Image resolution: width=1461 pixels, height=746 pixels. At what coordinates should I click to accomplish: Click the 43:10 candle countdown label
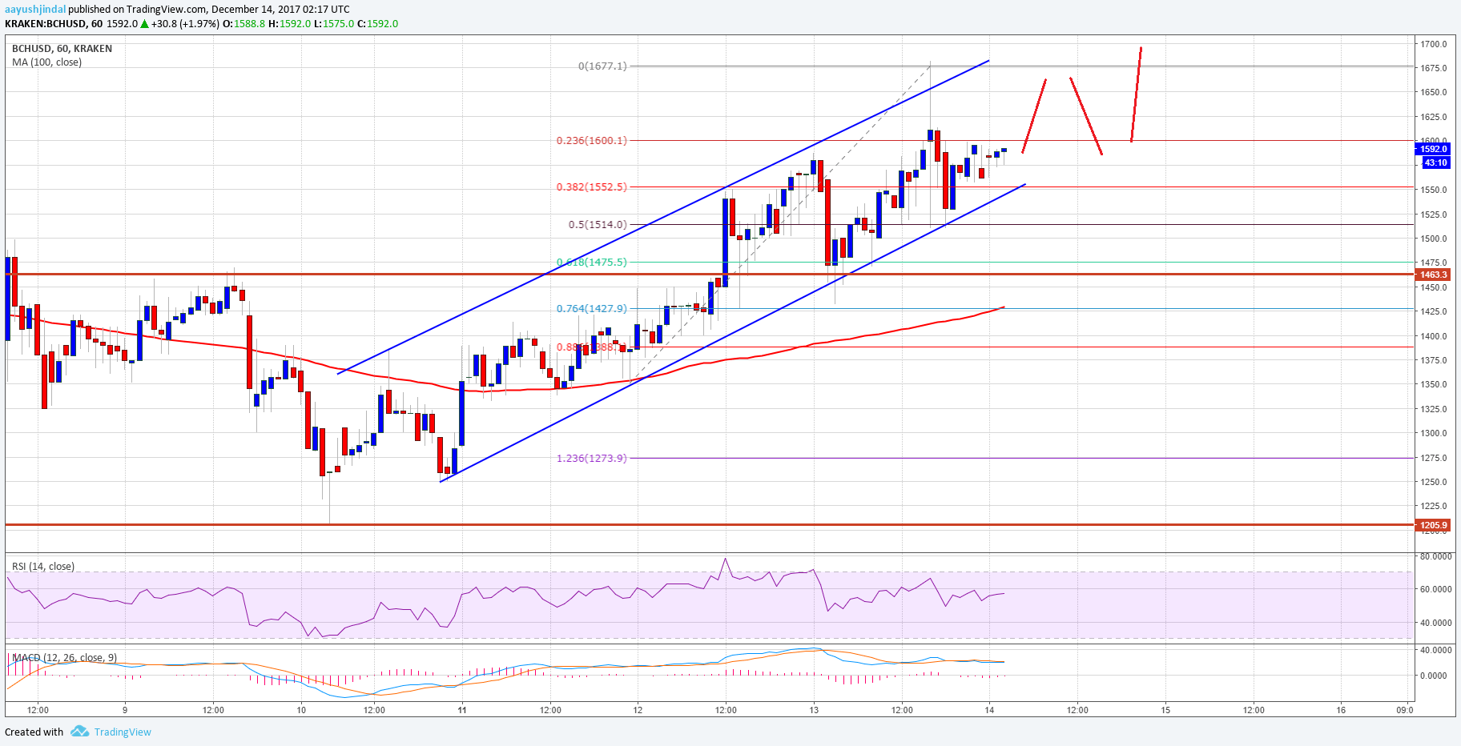click(1435, 162)
